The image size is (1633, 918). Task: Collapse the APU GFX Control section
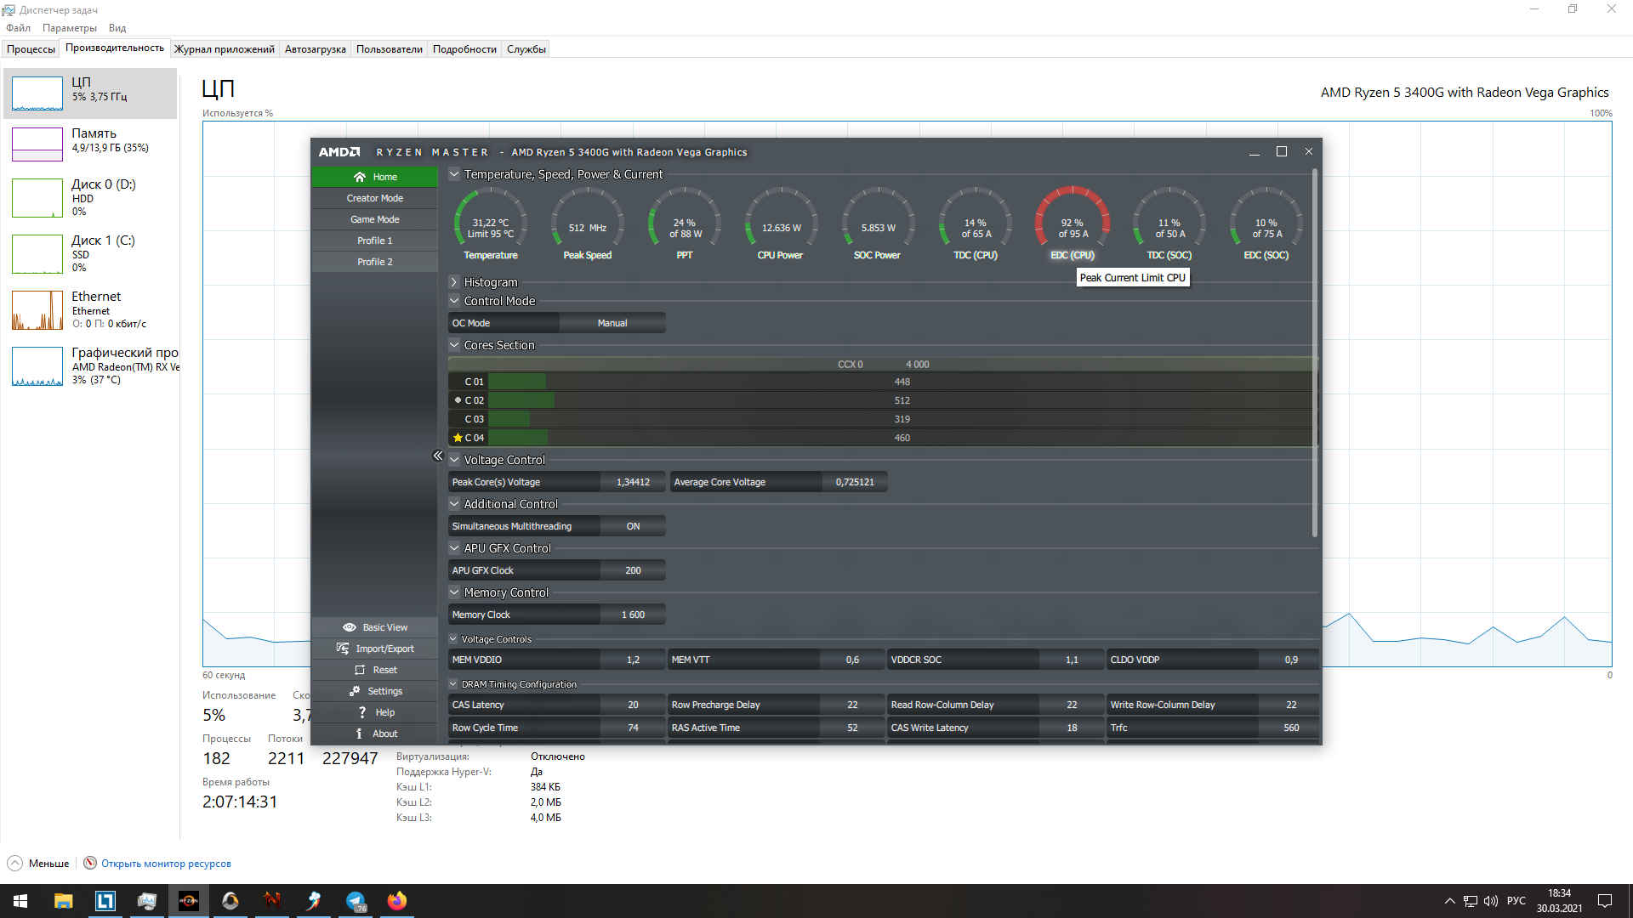pos(454,548)
